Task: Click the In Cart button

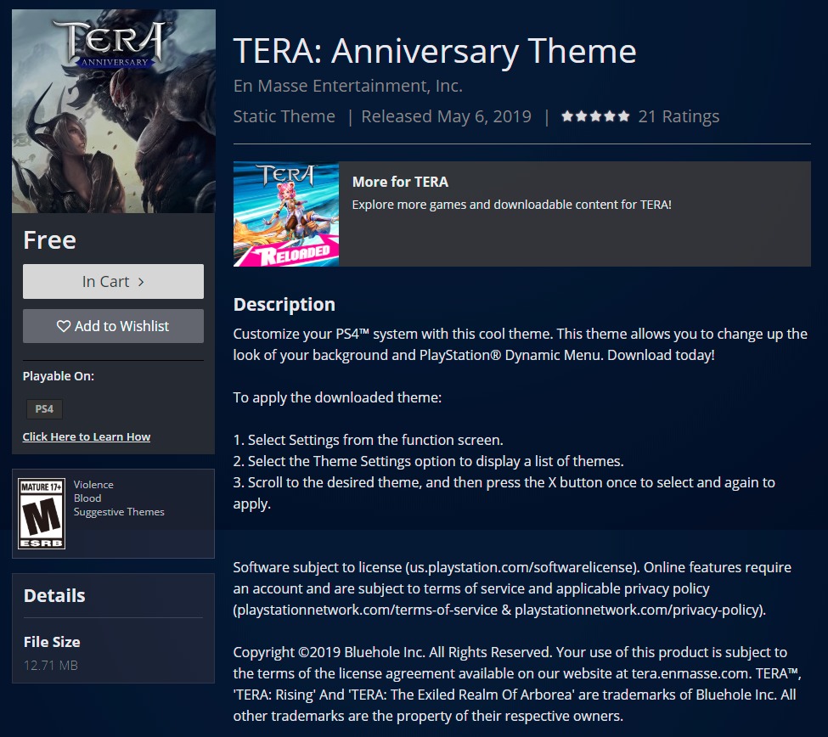Action: (x=113, y=281)
